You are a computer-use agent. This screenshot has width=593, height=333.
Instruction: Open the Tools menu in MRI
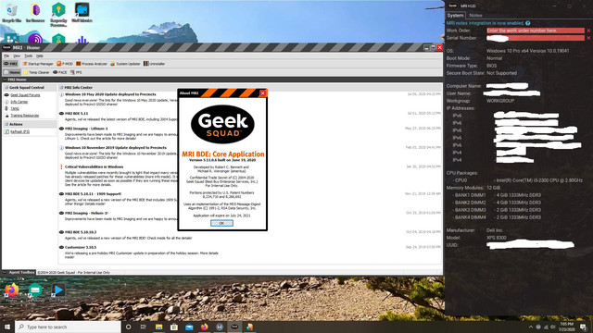pos(29,55)
